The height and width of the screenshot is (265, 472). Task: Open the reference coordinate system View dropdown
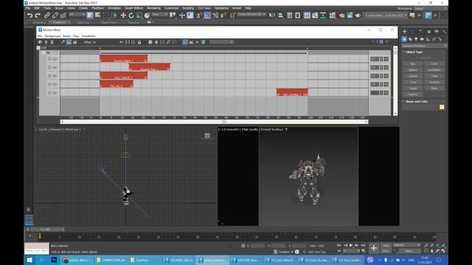(x=159, y=15)
